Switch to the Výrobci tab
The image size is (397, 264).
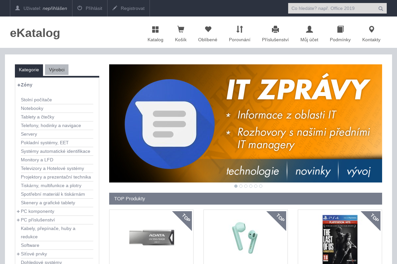57,70
